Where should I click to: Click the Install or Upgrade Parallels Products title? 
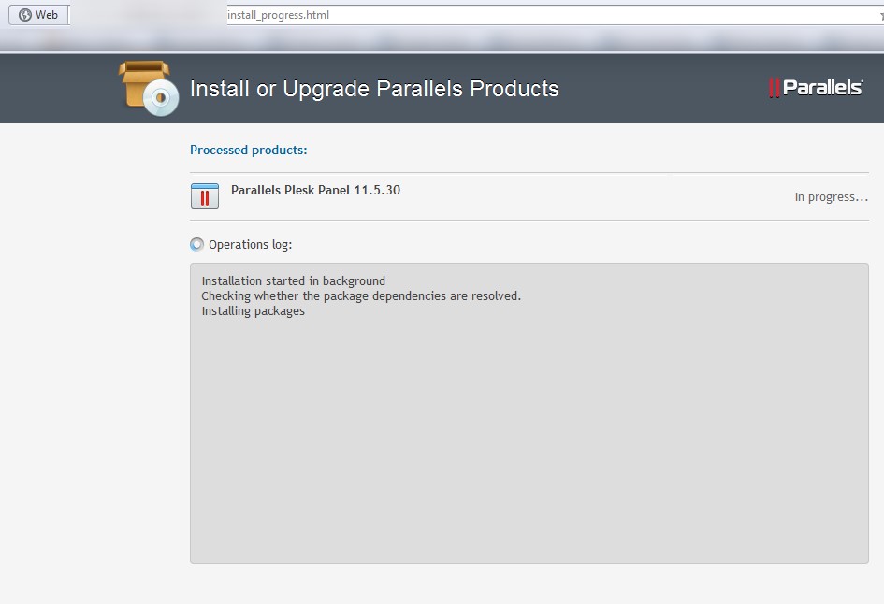tap(374, 89)
